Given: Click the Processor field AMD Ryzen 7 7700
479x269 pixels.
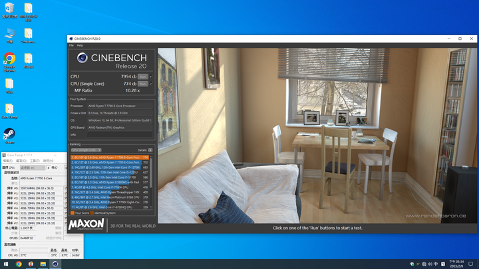Looking at the screenshot, I should point(120,106).
